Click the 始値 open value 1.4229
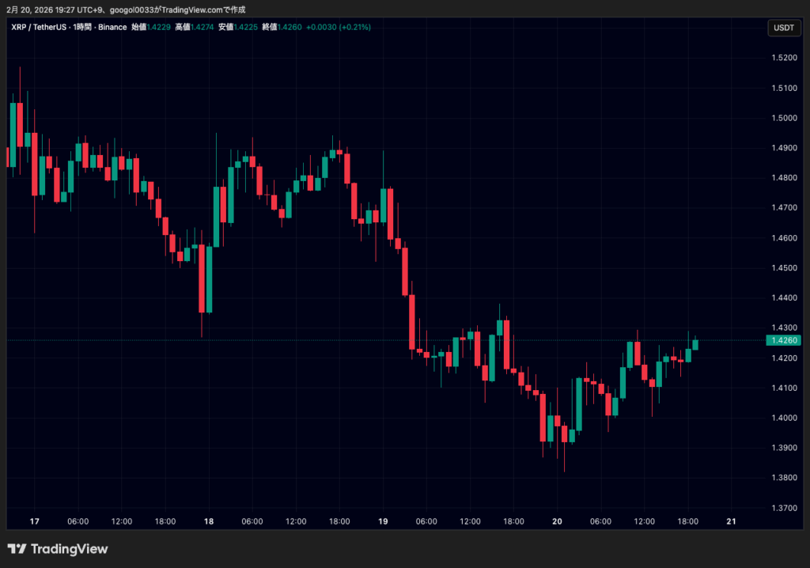The width and height of the screenshot is (810, 568). (x=162, y=27)
